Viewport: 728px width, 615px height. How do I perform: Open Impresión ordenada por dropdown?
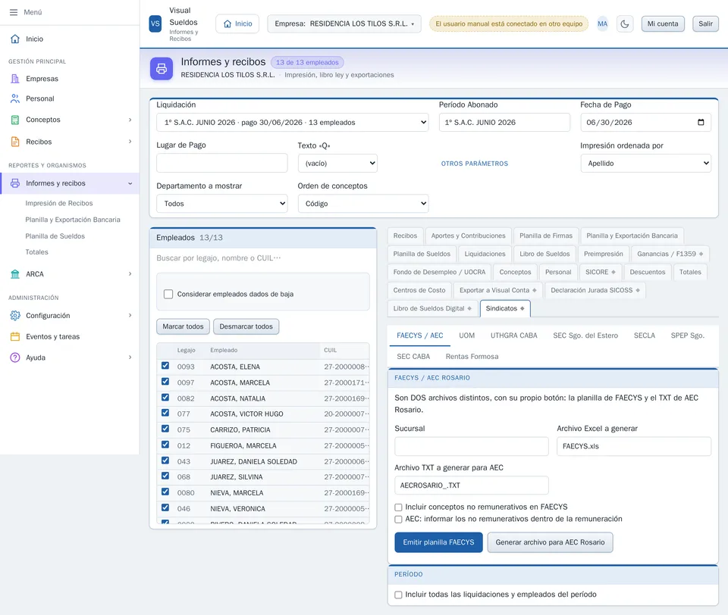point(646,164)
